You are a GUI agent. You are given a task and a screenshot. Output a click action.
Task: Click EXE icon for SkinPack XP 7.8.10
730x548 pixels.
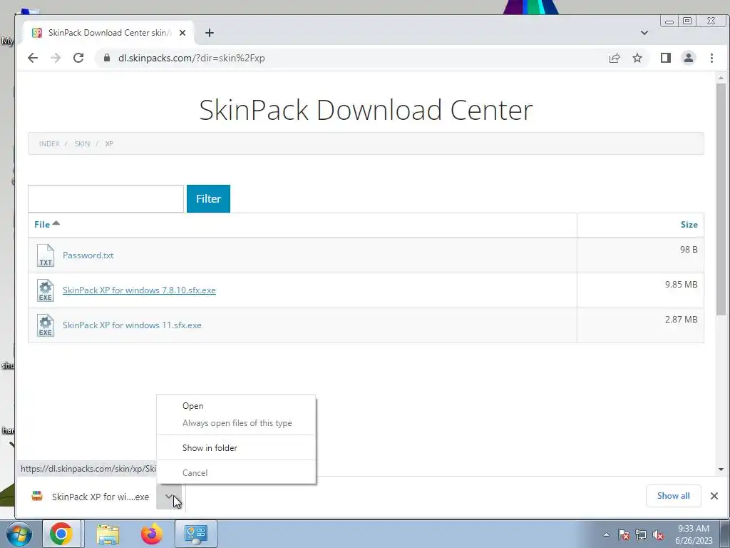coord(45,290)
